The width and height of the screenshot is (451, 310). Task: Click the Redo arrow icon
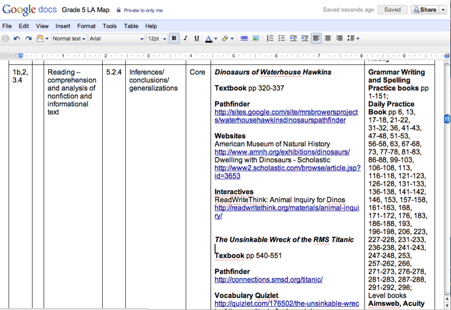point(28,38)
